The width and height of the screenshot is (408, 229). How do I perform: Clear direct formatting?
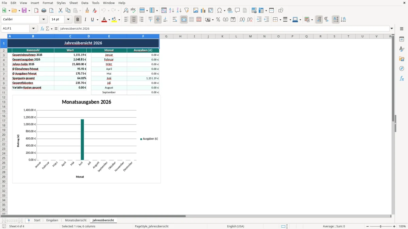click(95, 11)
